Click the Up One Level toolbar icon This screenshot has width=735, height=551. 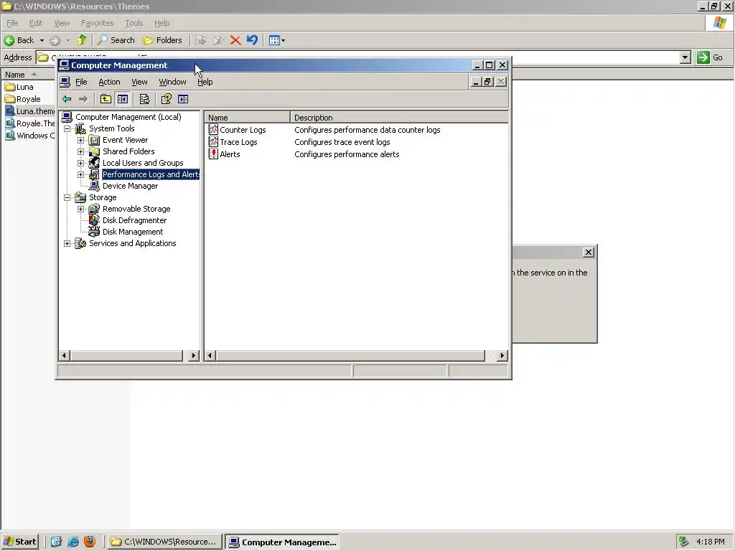click(106, 99)
